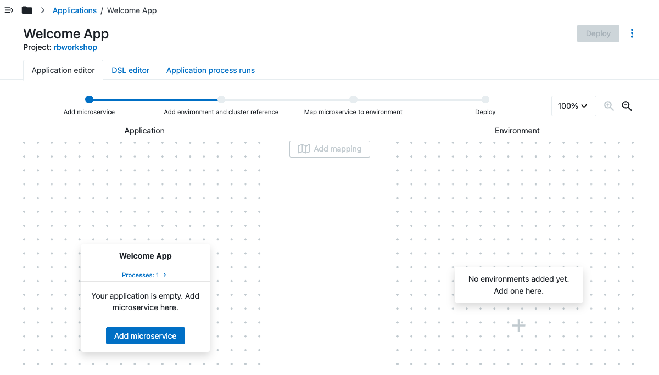The width and height of the screenshot is (659, 375).
Task: Open the Application process runs tab
Action: [x=210, y=70]
